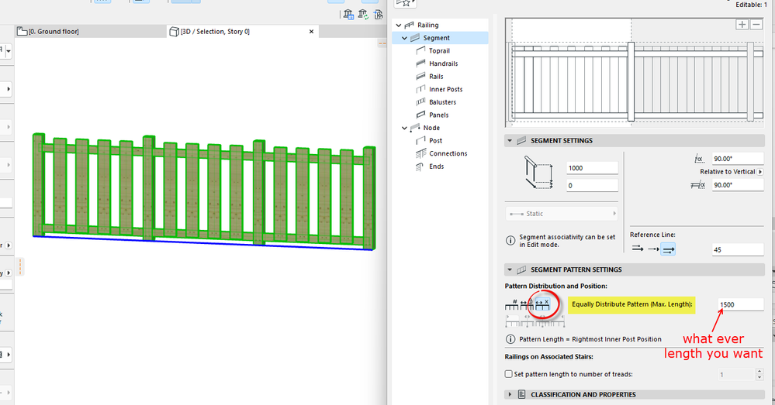
Task: Open Connections under Node
Action: click(x=448, y=153)
